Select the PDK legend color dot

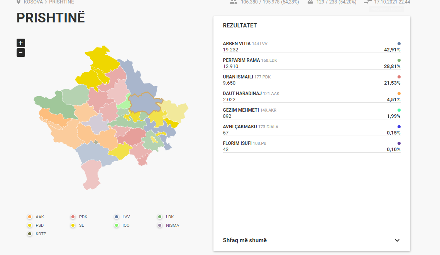point(73,217)
